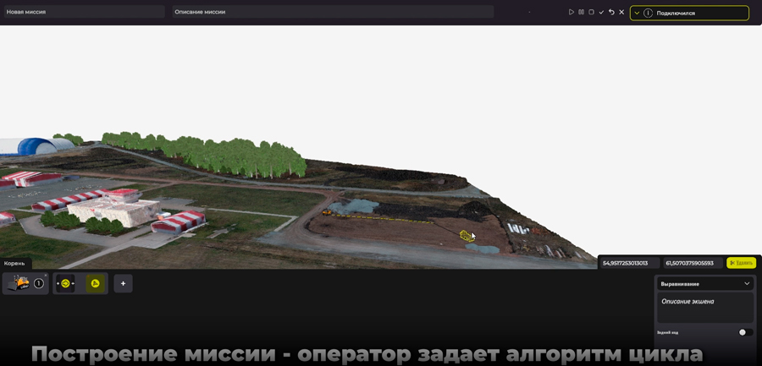Toggle the "Задний ход" switch
Screen dimensions: 762x366
pyautogui.click(x=744, y=332)
